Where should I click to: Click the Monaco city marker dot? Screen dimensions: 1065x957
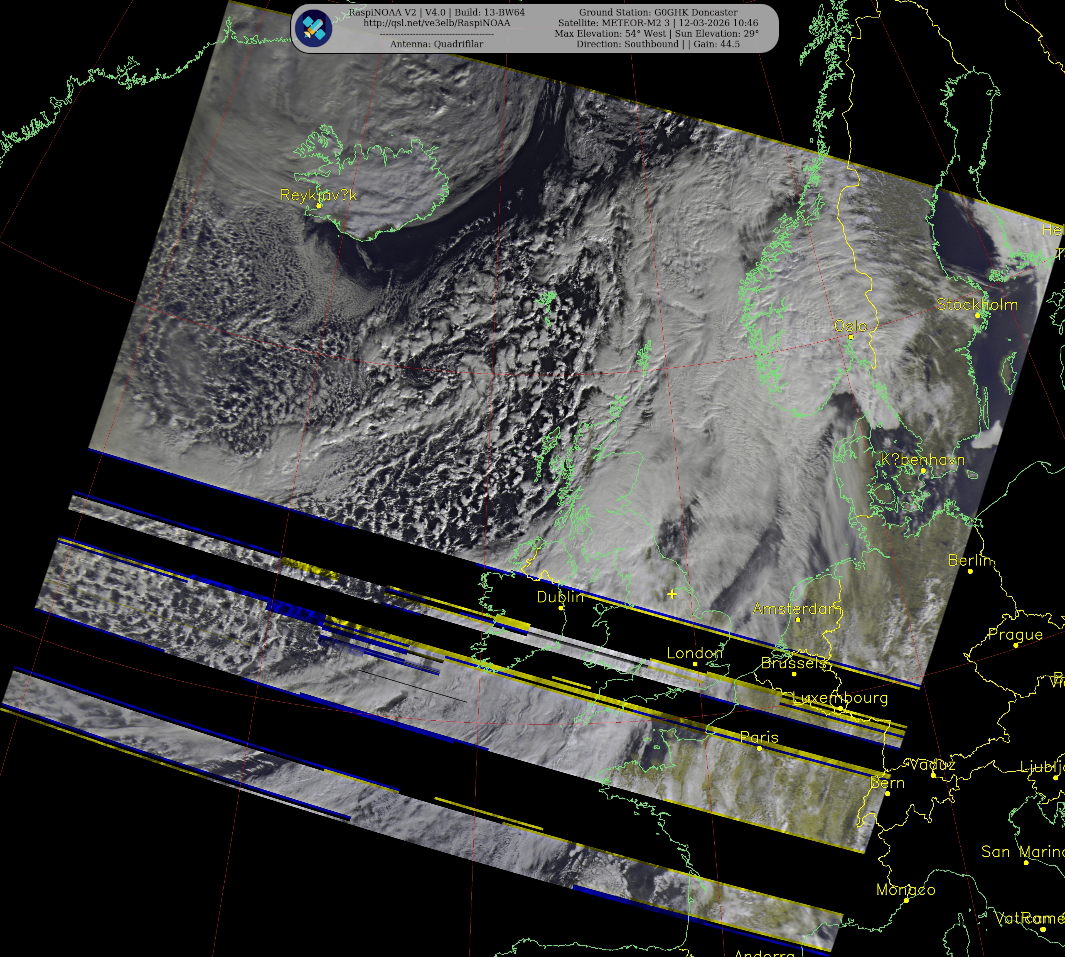906,901
